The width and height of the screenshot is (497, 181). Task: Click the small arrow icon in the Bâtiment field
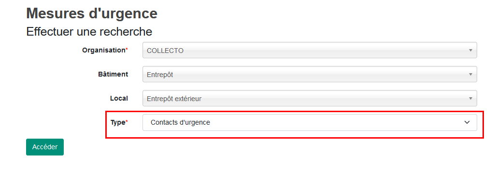pos(470,74)
